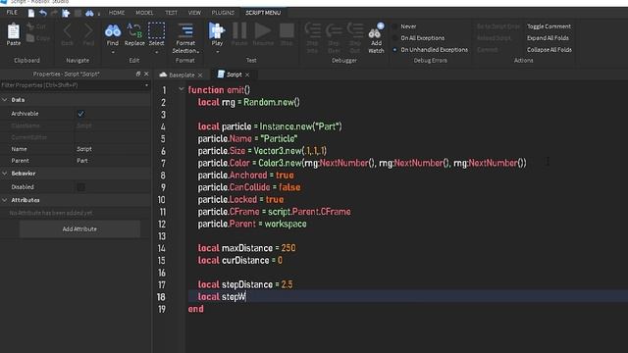The height and width of the screenshot is (353, 628).
Task: Click the Cut scissors icon
Action: [x=30, y=26]
